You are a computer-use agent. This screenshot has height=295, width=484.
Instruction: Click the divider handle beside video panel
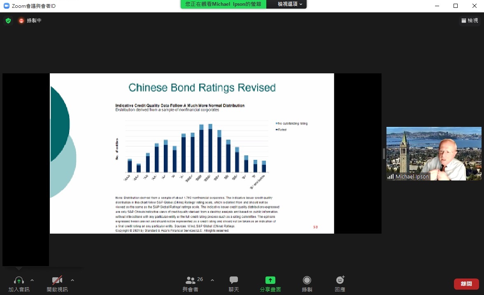tap(384, 153)
